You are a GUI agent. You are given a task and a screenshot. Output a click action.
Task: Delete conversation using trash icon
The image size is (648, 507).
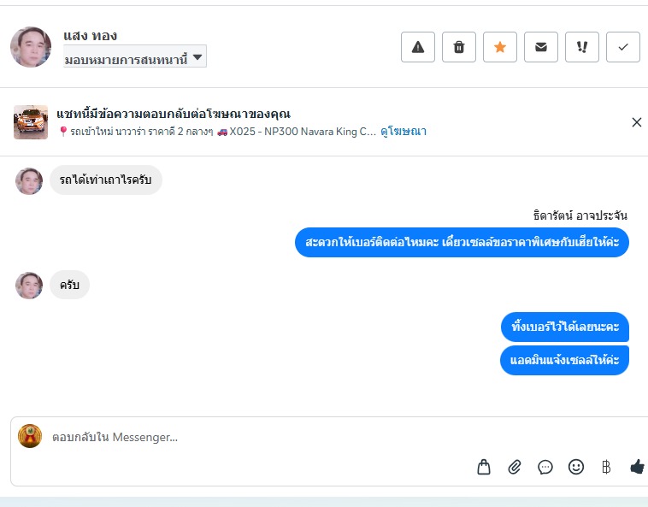459,47
